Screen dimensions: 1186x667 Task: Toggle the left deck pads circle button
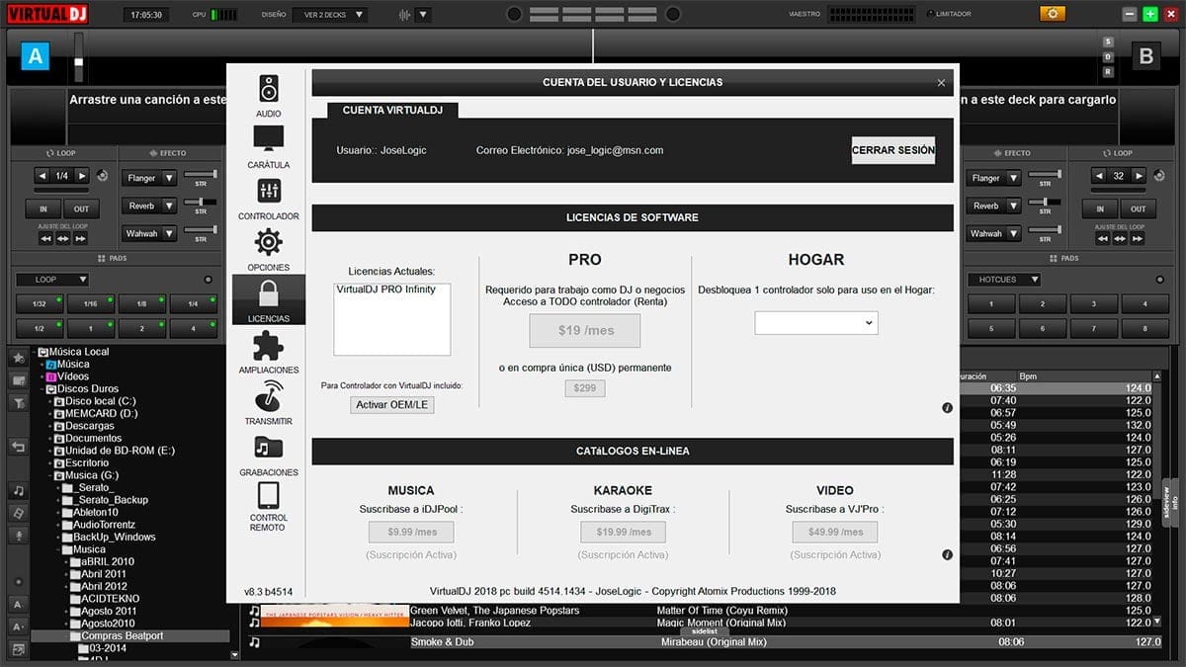[x=208, y=280]
